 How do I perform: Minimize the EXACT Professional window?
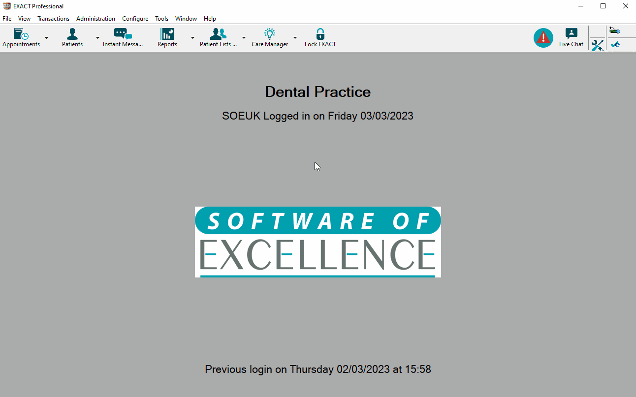click(581, 6)
